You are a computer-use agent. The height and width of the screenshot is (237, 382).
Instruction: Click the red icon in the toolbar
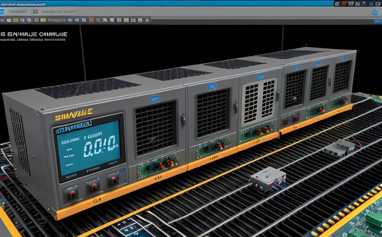(x=92, y=21)
